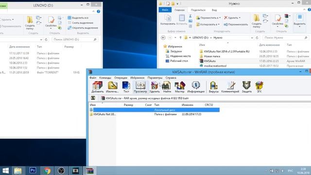Click Снять выделение in LENOVO (D:) window
The image size is (311, 175).
pyautogui.click(x=80, y=23)
